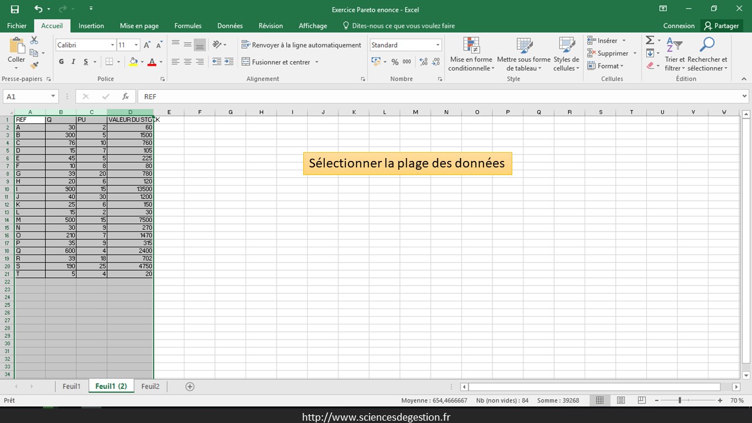The width and height of the screenshot is (752, 423).
Task: Toggle italic formatting (I)
Action: pyautogui.click(x=73, y=62)
